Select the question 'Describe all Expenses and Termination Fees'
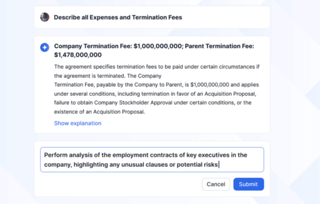Viewport: 320px width, 204px height. (118, 17)
